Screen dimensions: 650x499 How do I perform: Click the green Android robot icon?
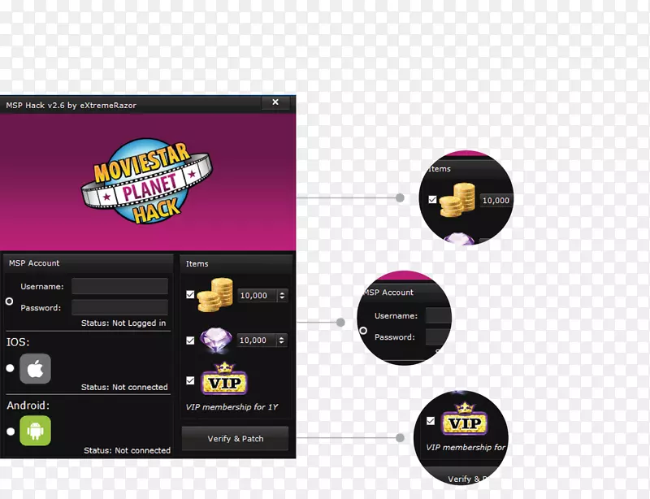[x=35, y=431]
